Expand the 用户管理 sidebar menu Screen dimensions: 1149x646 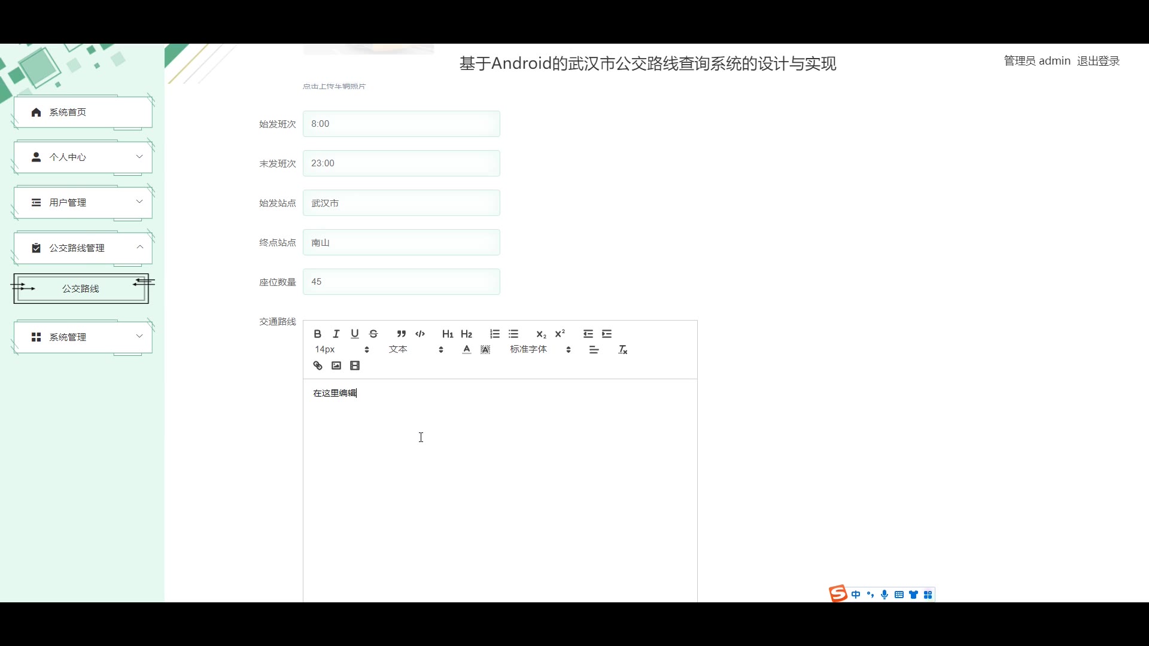click(83, 203)
